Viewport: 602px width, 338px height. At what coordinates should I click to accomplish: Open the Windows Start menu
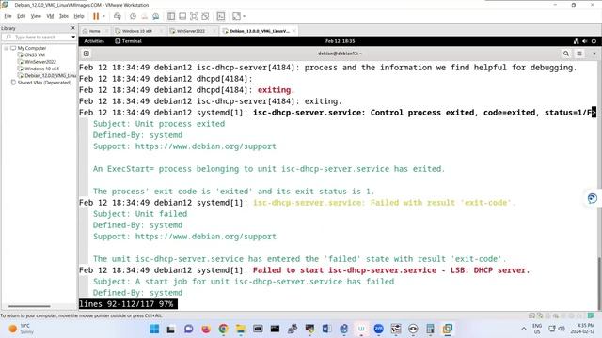point(154,329)
